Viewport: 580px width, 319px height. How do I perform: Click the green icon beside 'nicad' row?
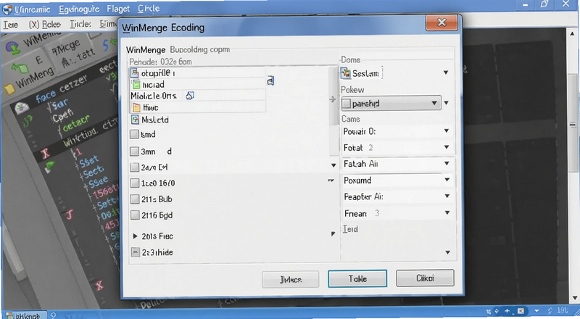tap(136, 85)
